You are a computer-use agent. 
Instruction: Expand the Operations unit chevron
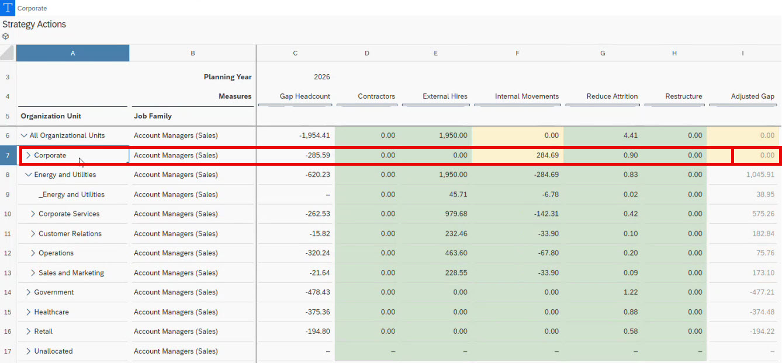coord(33,253)
